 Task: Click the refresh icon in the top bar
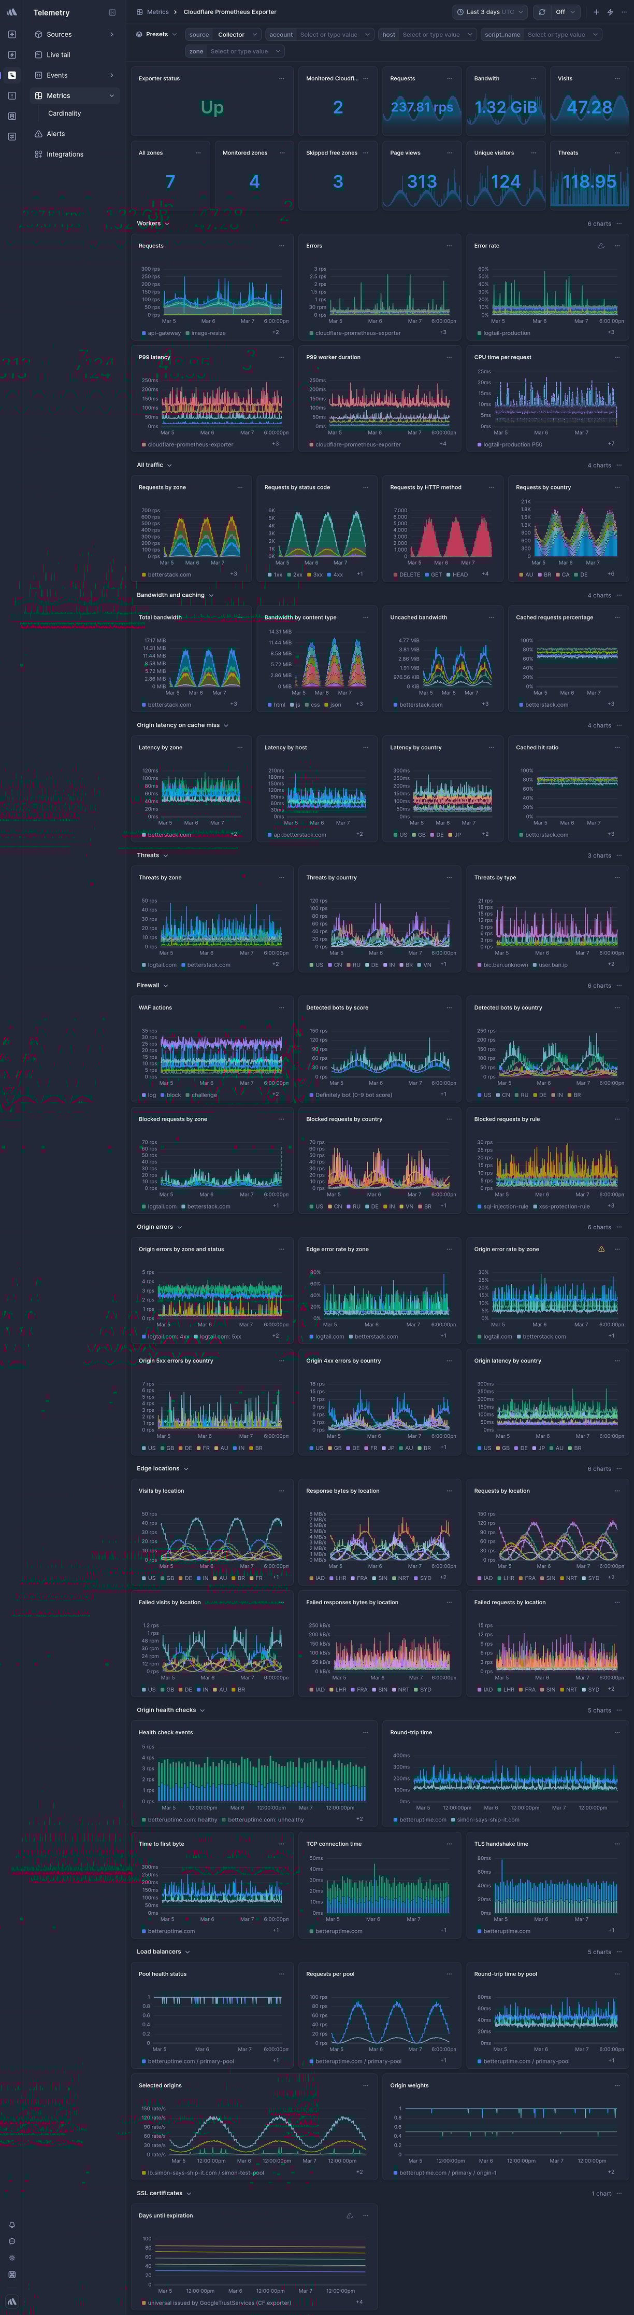click(541, 12)
